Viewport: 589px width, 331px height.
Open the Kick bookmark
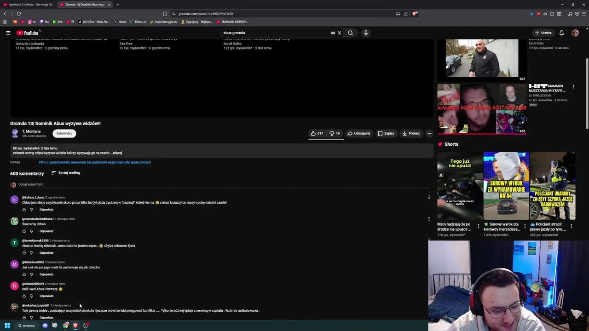coord(58,22)
